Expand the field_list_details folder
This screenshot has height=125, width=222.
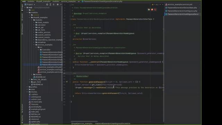point(29,80)
